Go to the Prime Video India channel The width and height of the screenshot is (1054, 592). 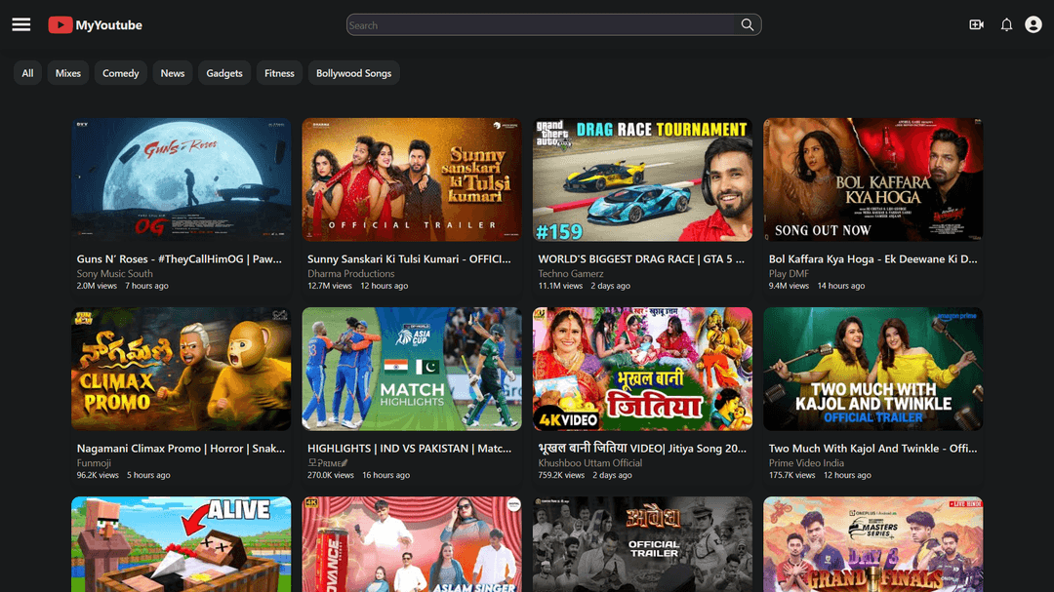tap(806, 463)
